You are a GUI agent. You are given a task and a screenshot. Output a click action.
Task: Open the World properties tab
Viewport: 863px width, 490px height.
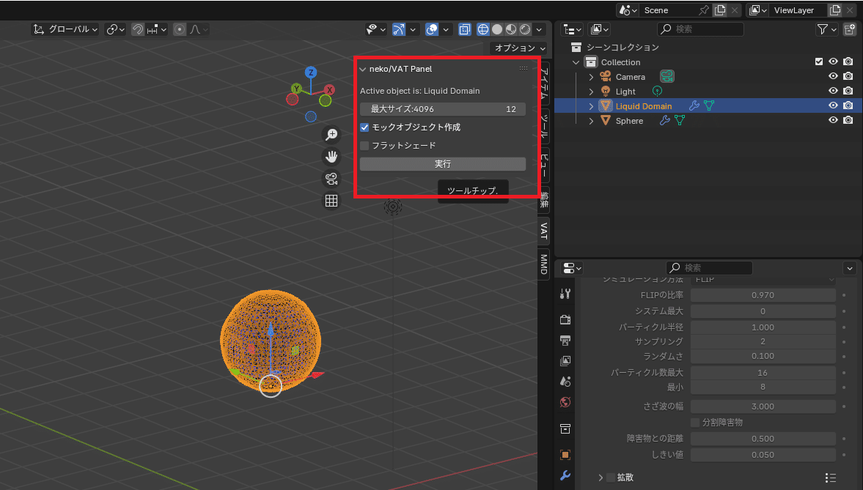[565, 402]
